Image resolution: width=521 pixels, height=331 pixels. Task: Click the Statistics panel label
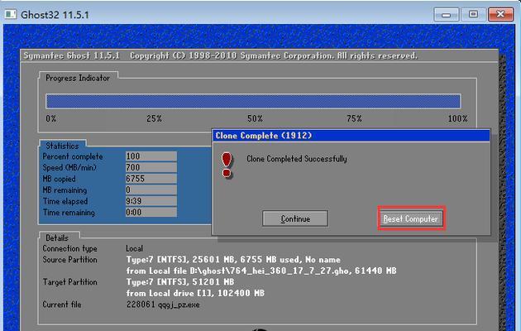click(62, 146)
